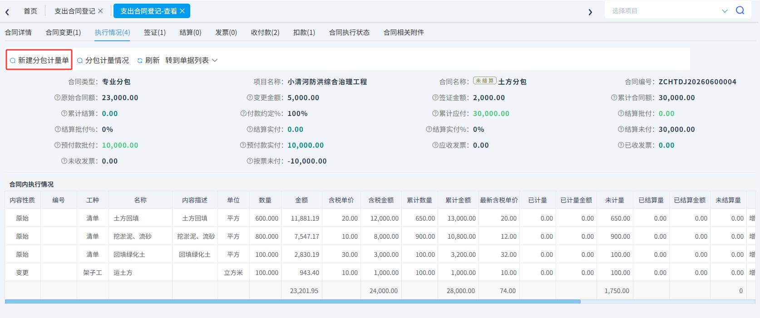
Task: Click the help icon beside 累计应付
Action: 435,113
